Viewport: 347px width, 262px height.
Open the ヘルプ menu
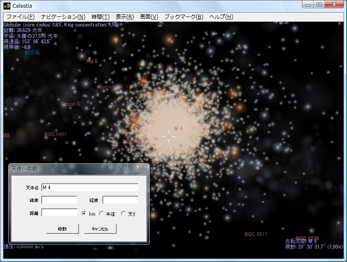221,16
